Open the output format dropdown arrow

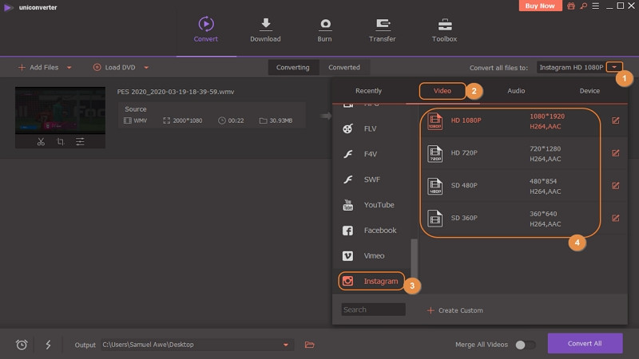614,67
